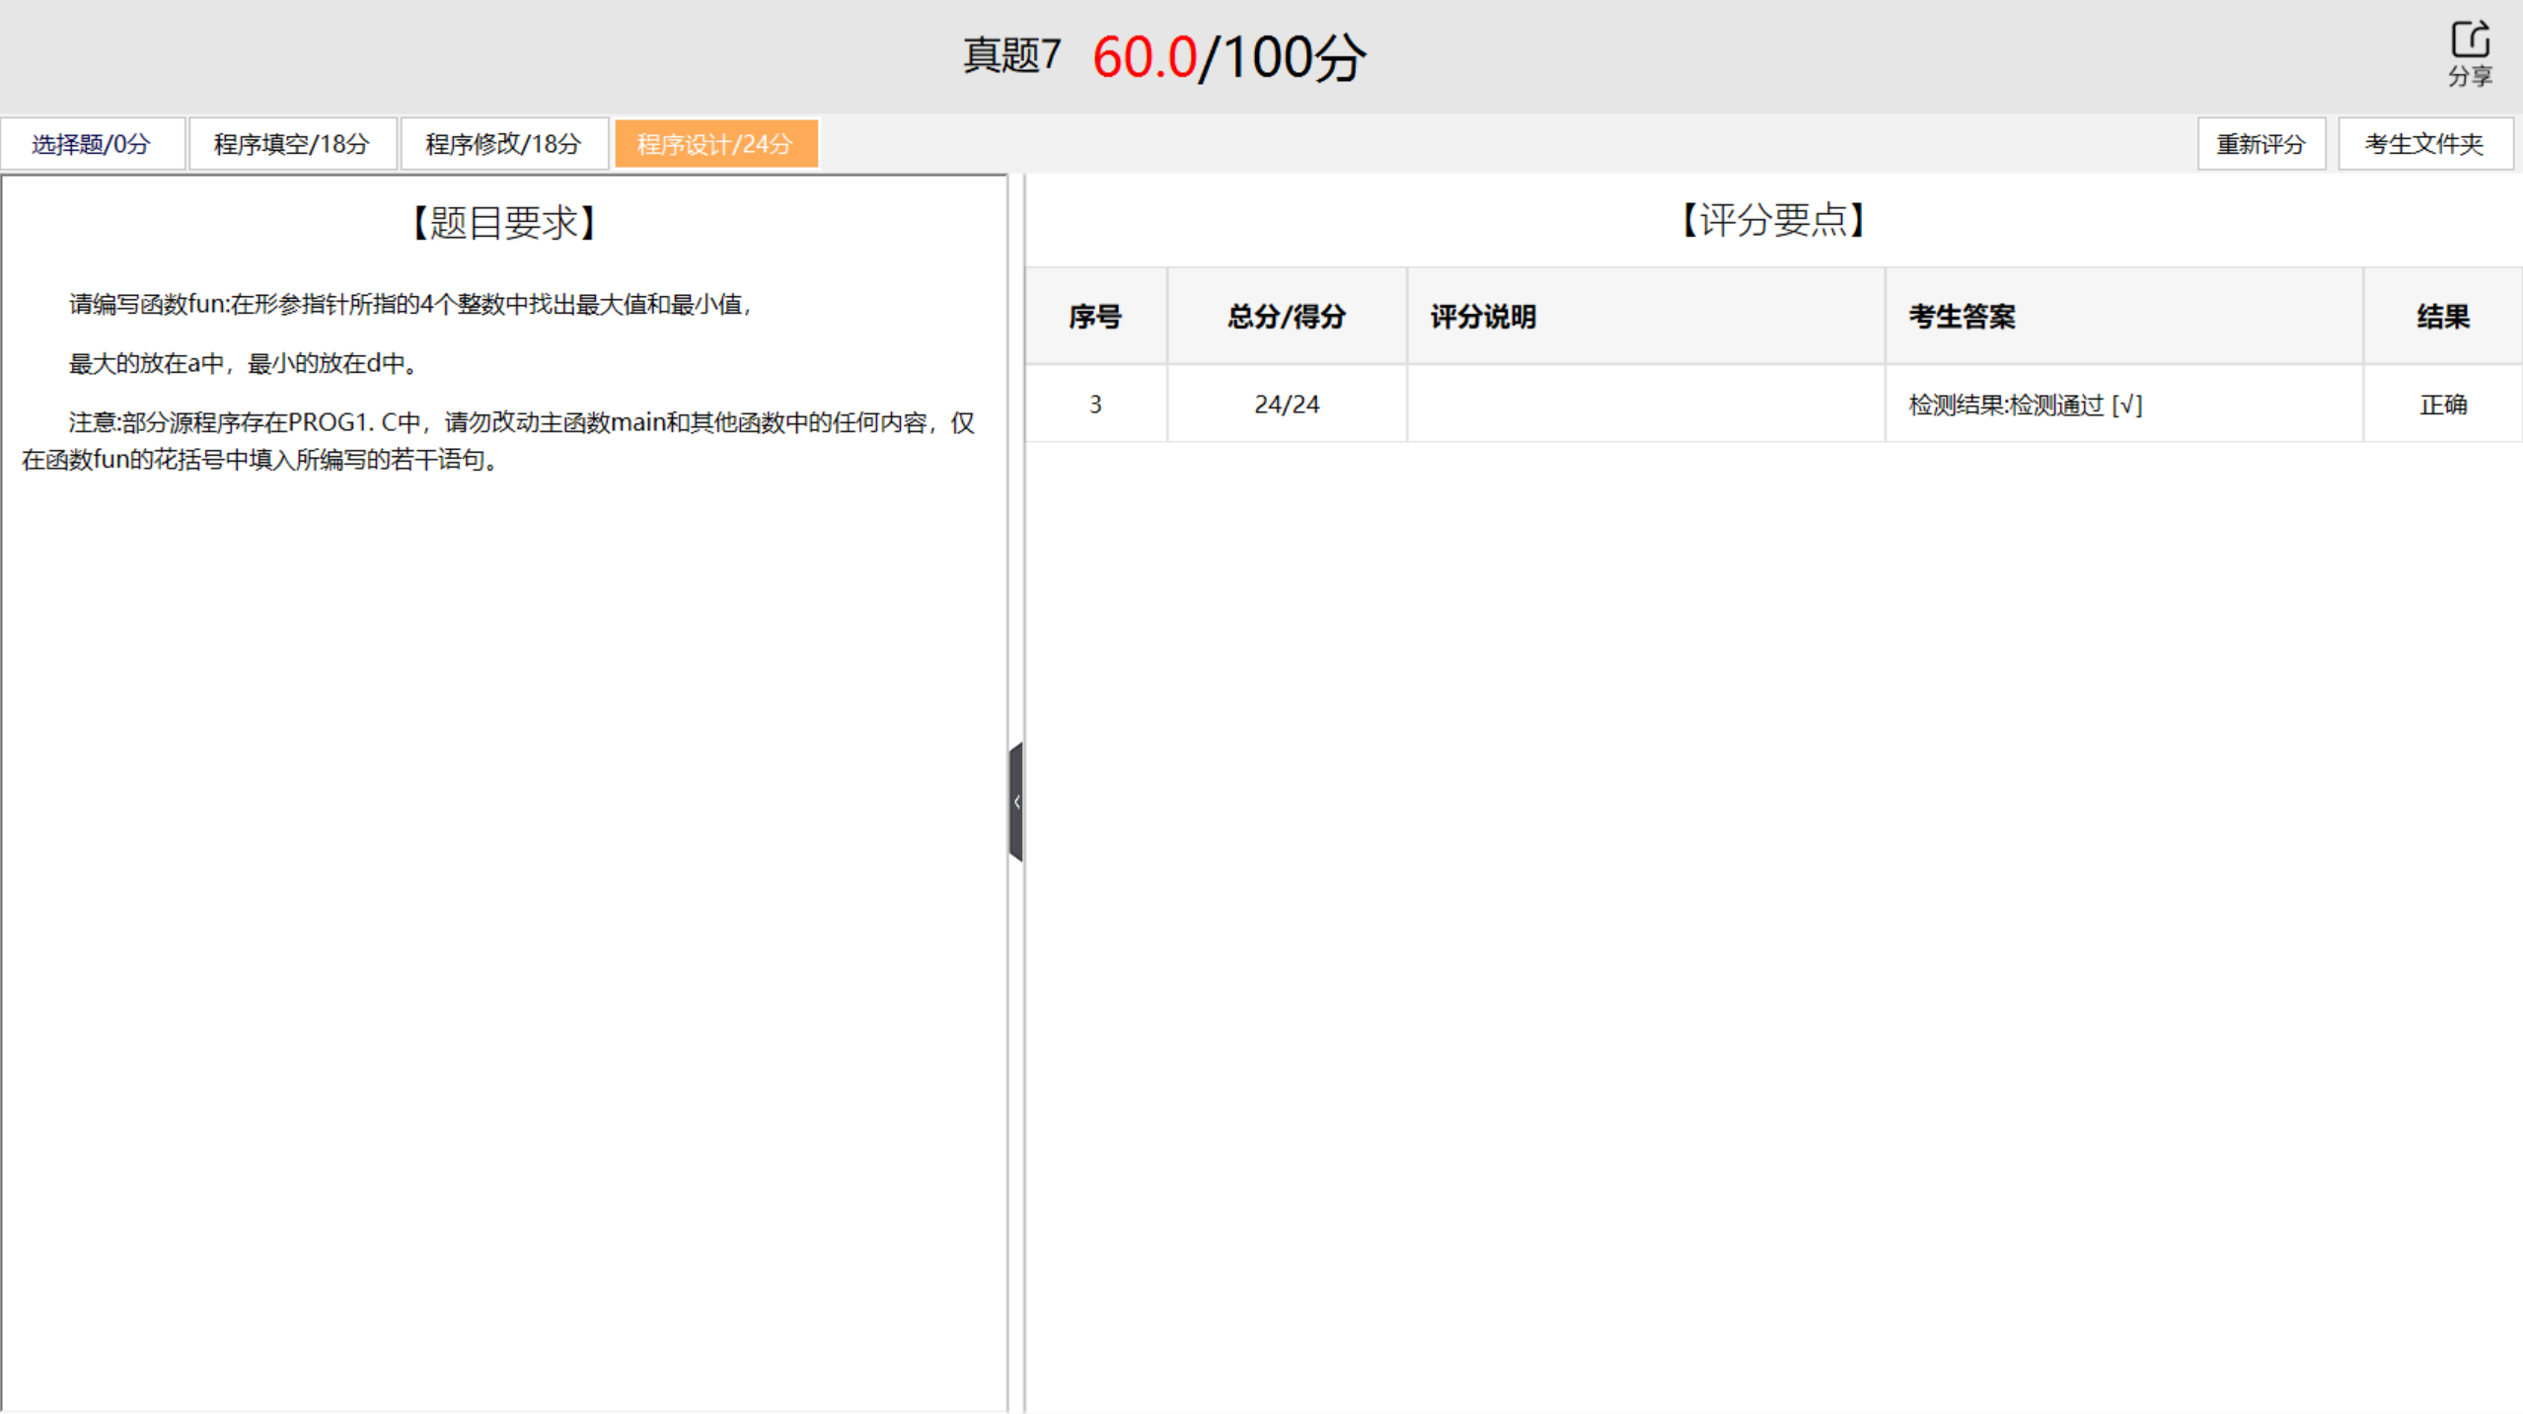Click the 结果 column header
2523x1414 pixels.
tap(2443, 317)
